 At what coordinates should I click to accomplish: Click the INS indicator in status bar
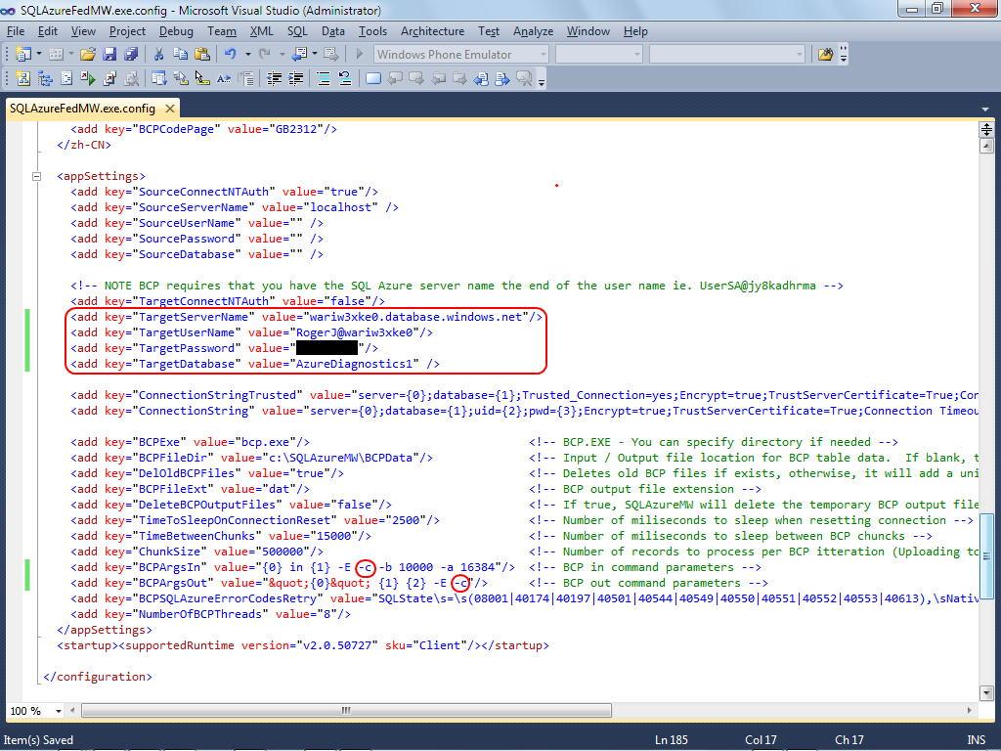977,739
